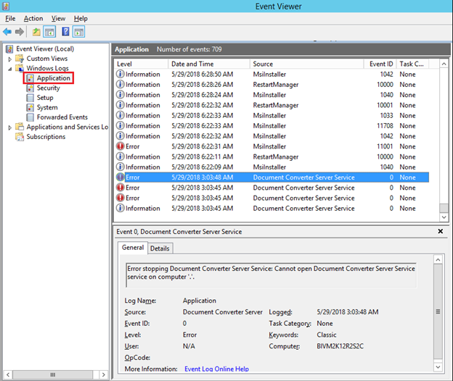The image size is (453, 381).
Task: Expand Applications and Services Logs node
Action: (10, 127)
